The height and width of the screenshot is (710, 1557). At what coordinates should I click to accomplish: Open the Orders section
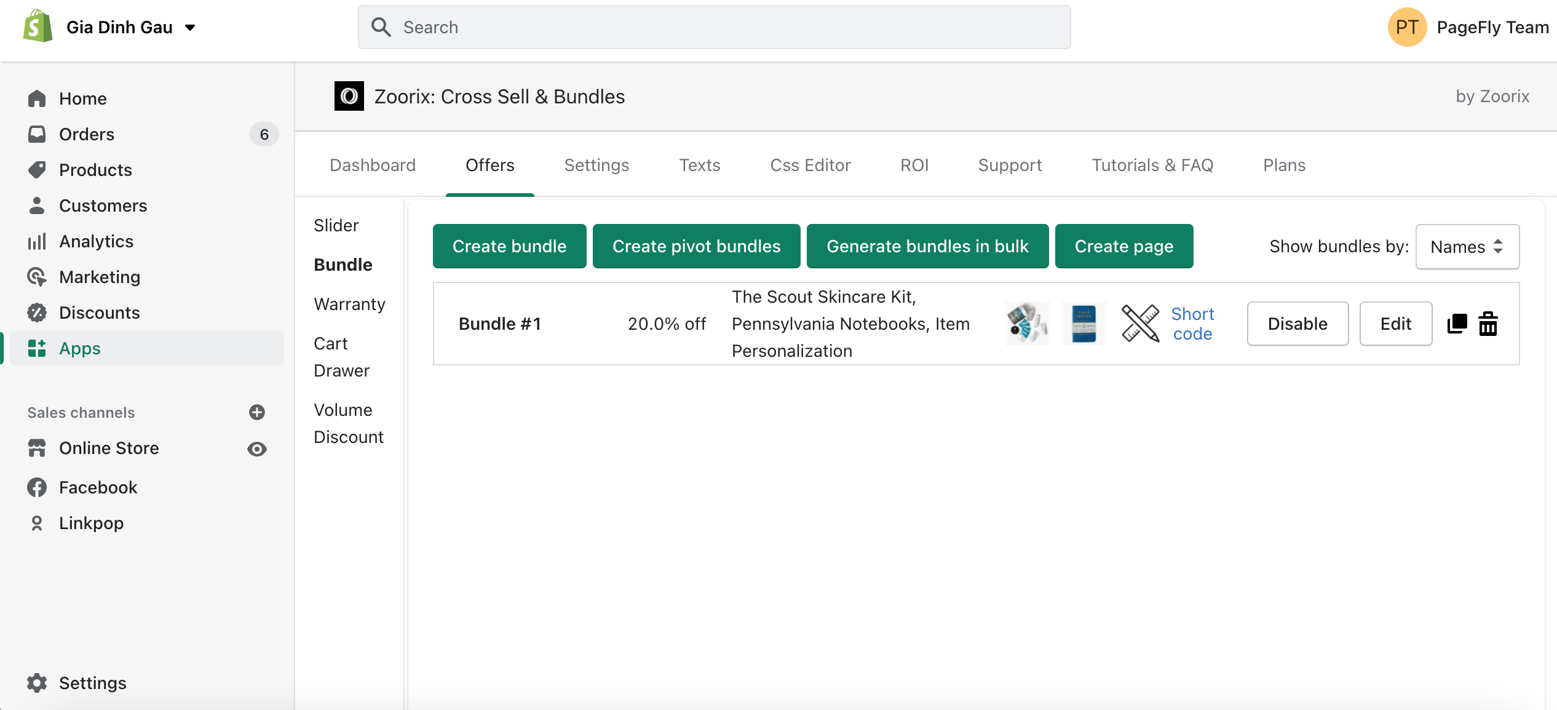pos(87,134)
